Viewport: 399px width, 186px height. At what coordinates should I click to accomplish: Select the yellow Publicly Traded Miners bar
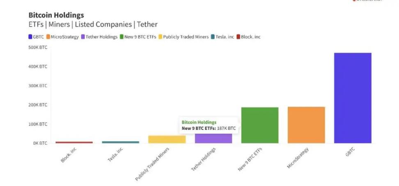click(167, 139)
